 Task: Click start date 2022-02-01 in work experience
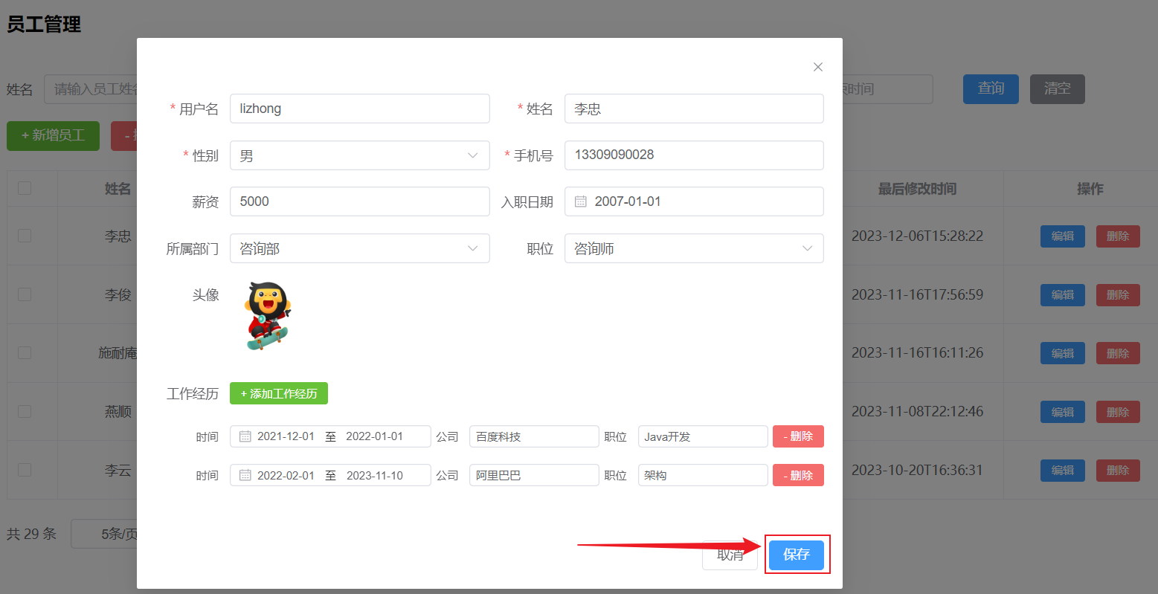[286, 475]
